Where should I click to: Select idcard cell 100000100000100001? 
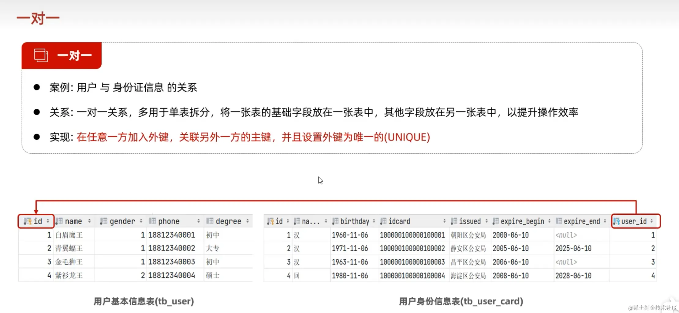[x=412, y=235]
